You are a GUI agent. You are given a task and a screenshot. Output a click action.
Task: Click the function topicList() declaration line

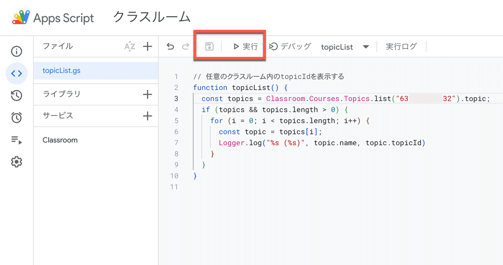[240, 87]
